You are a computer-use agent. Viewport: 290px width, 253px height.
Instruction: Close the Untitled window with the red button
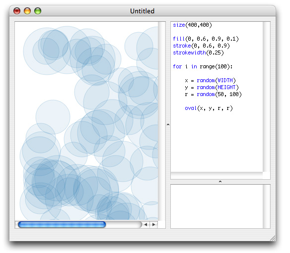pos(17,11)
